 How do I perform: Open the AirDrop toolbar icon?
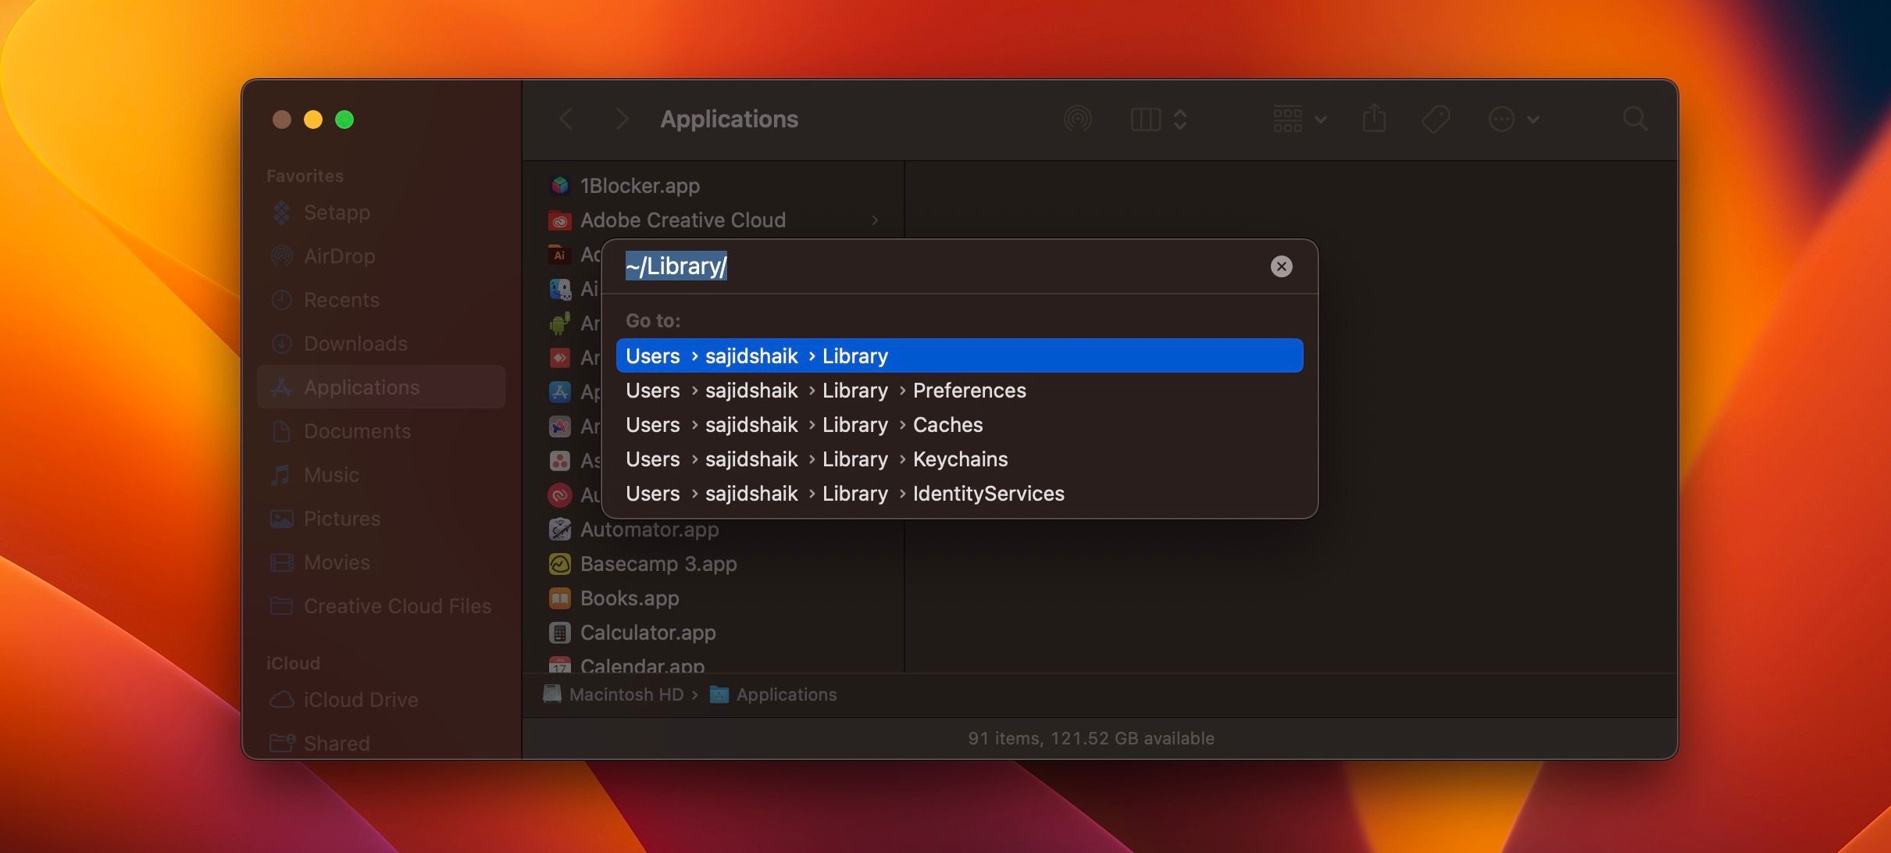1078,120
